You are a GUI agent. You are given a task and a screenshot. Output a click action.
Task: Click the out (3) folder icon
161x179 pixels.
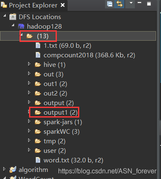click(38, 74)
